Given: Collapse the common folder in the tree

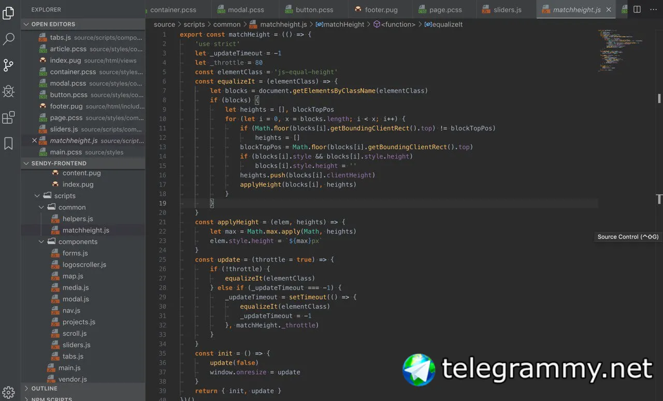Looking at the screenshot, I should pyautogui.click(x=42, y=207).
